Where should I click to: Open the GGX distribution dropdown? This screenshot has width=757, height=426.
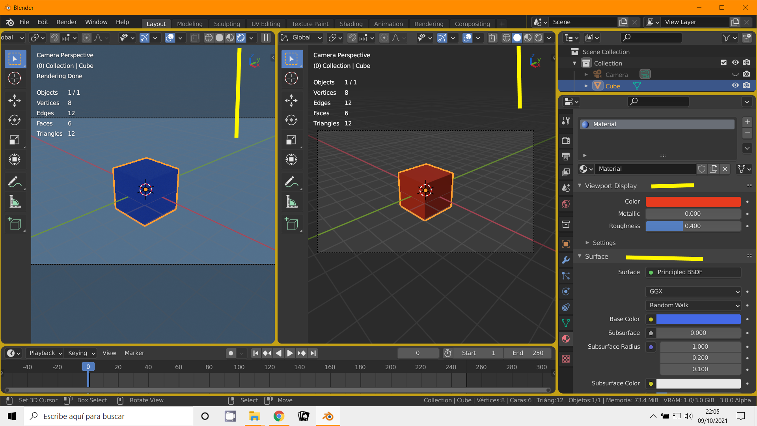coord(693,291)
